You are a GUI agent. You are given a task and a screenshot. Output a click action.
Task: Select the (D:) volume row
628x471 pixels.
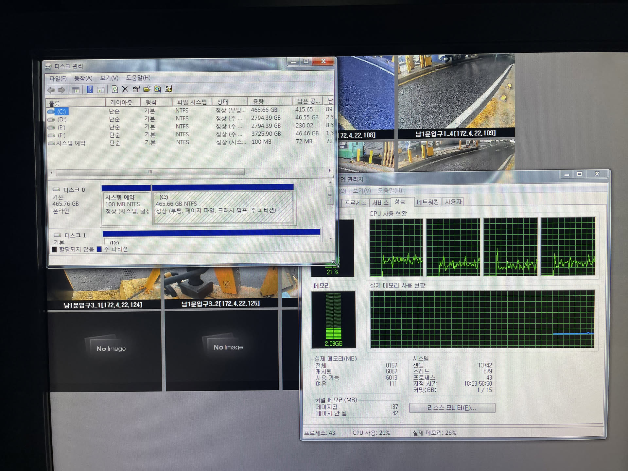coord(62,119)
